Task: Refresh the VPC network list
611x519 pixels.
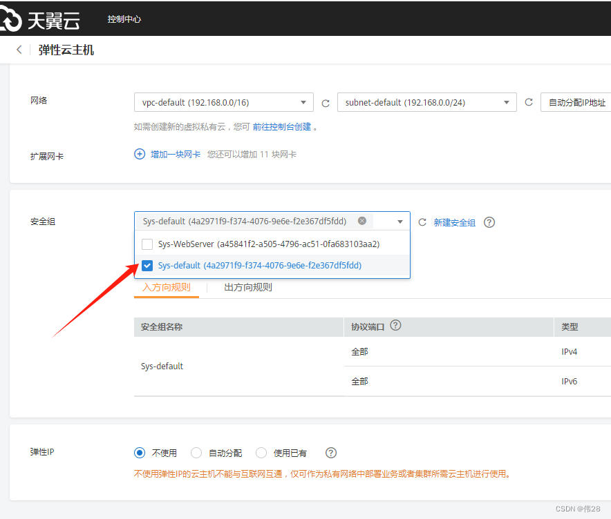Action: click(326, 103)
